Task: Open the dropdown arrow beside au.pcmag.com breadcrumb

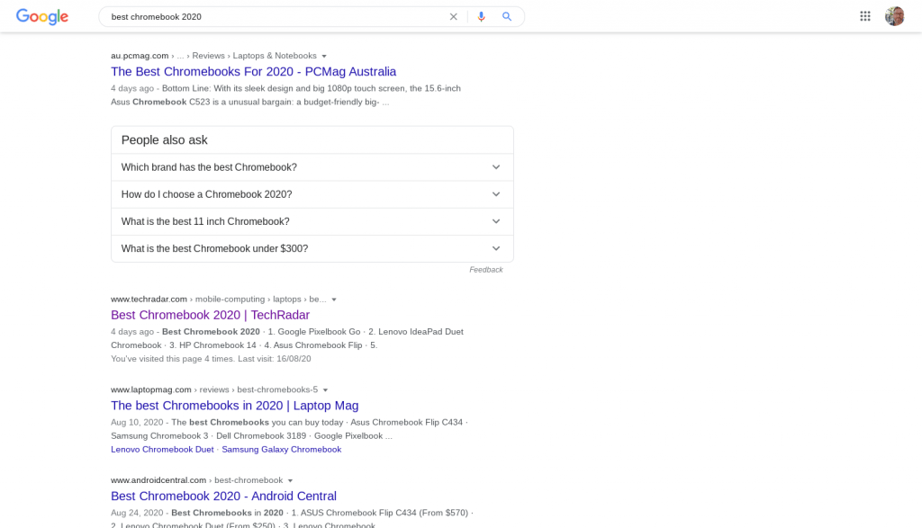Action: (324, 57)
